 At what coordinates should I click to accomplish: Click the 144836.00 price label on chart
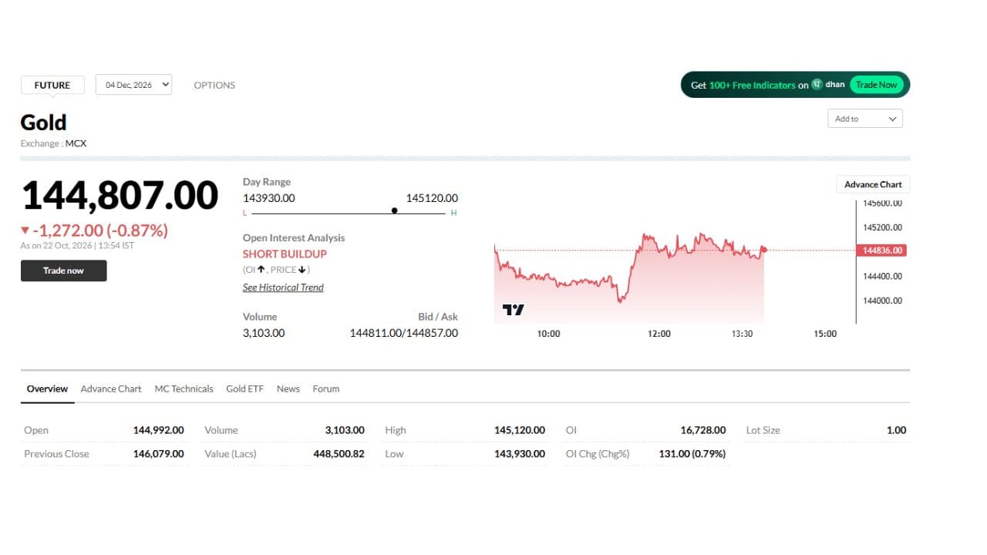pyautogui.click(x=881, y=251)
